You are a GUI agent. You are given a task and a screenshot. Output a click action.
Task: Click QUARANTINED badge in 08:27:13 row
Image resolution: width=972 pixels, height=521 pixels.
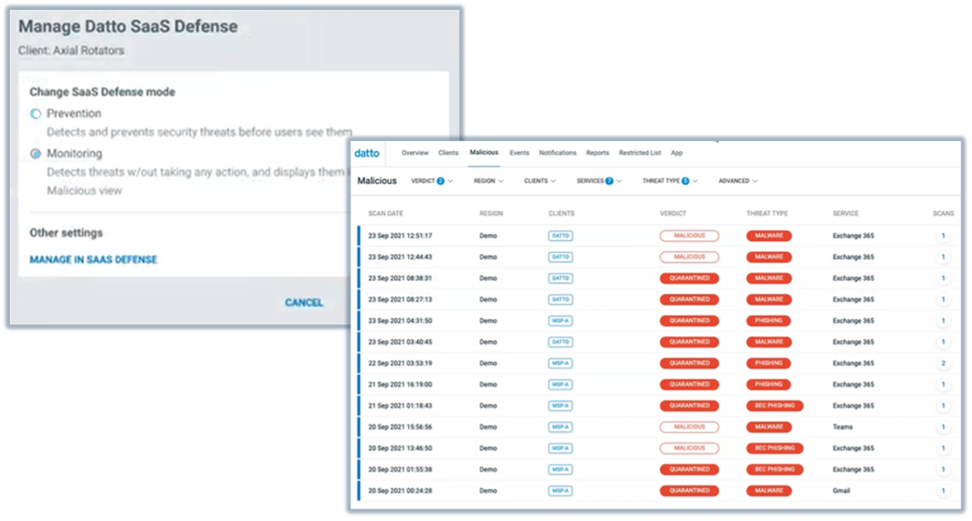coord(689,300)
